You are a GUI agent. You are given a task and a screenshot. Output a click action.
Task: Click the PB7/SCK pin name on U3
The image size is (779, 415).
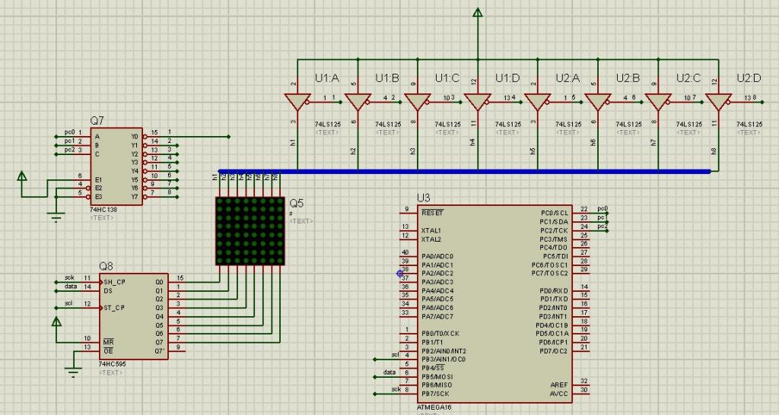[435, 394]
